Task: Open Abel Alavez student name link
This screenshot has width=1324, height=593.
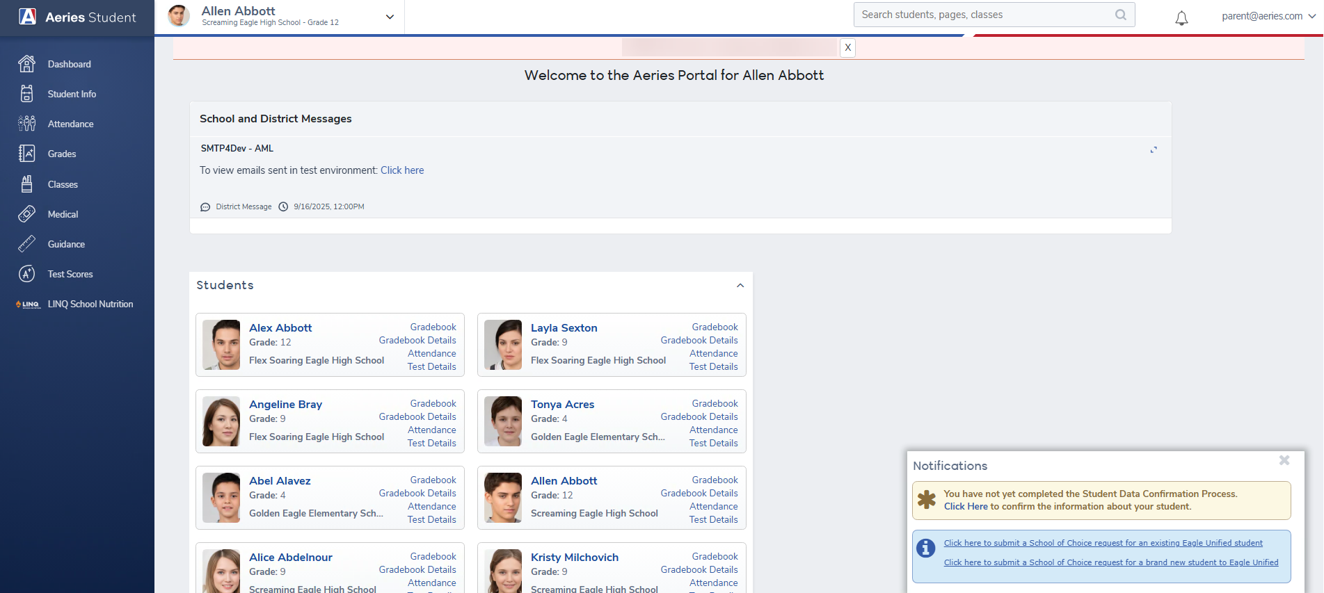Action: pos(280,481)
